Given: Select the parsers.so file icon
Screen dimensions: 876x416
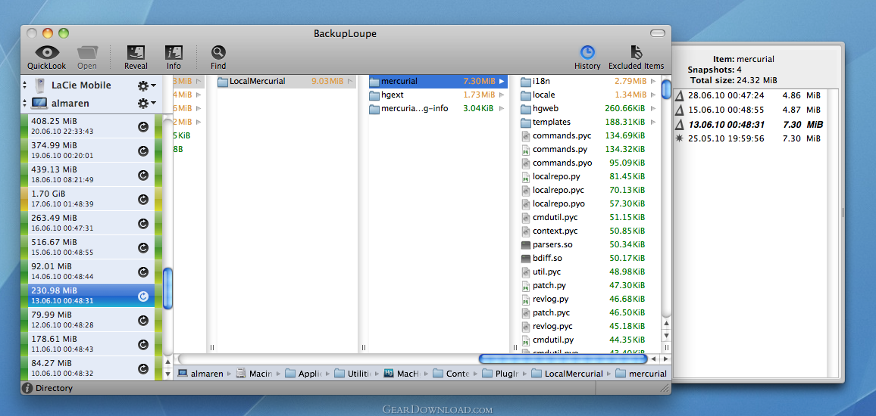Looking at the screenshot, I should point(525,244).
